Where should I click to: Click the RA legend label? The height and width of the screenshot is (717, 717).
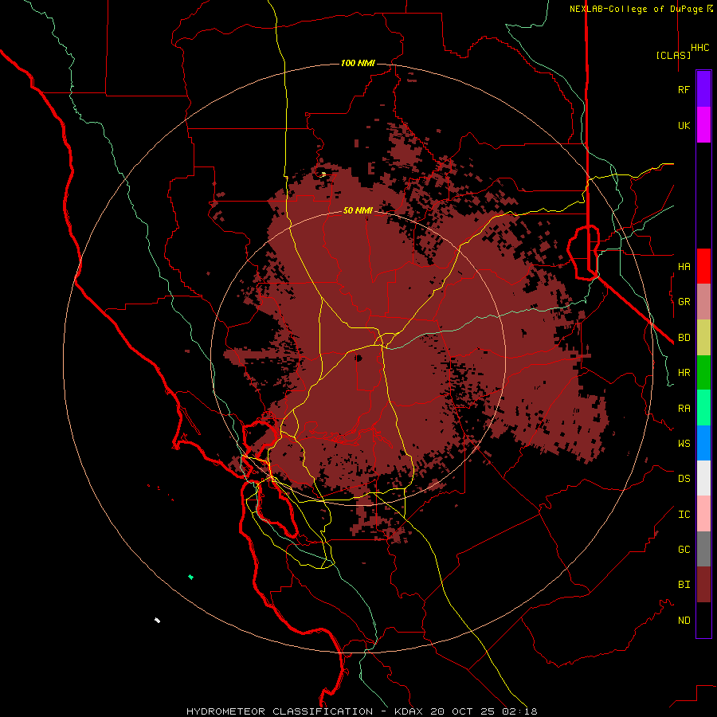684,409
